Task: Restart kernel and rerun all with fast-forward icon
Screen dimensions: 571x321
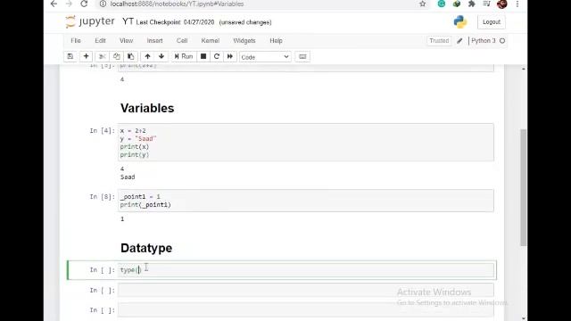Action: point(230,56)
